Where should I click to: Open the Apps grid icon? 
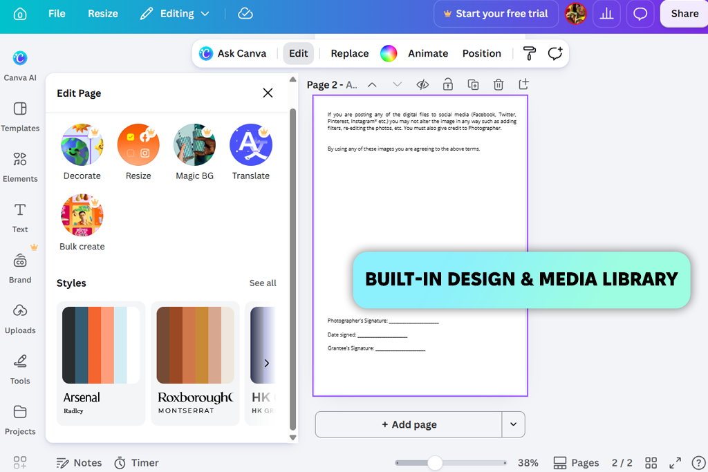click(x=20, y=462)
